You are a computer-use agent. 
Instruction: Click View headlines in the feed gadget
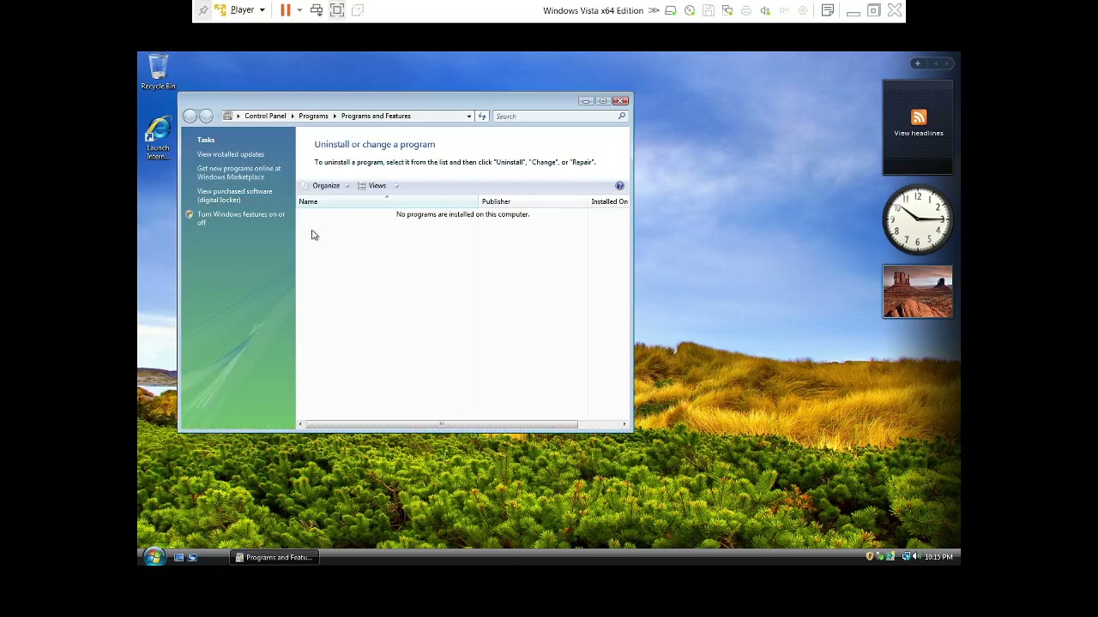[918, 133]
